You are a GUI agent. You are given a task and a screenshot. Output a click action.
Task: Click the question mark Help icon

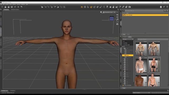point(167,7)
